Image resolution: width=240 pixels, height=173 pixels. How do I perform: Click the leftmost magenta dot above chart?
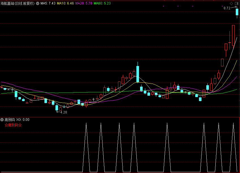coord(164,6)
